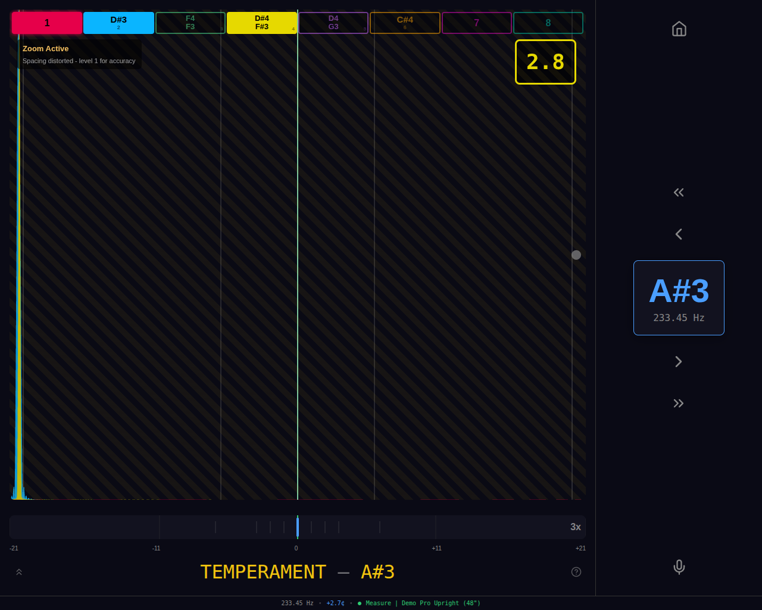This screenshot has width=762, height=610.
Task: Select the C#4 partial tab
Action: pos(405,23)
